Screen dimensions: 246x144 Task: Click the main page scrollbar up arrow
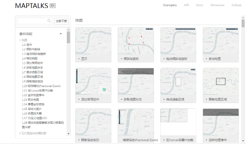pos(243,18)
